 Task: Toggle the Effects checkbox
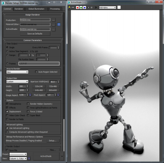[x=7, y=107]
